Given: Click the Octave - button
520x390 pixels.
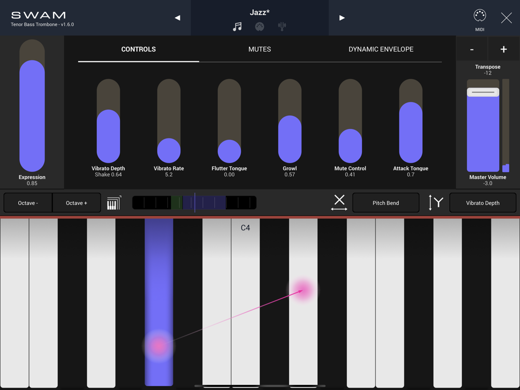Looking at the screenshot, I should 28,203.
